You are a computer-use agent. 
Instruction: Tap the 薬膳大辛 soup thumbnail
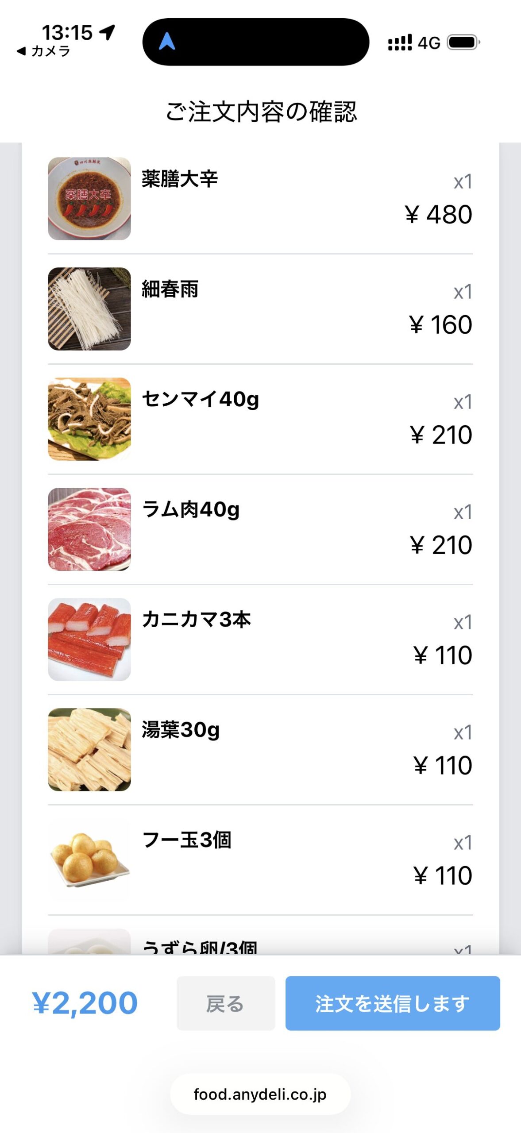click(89, 199)
